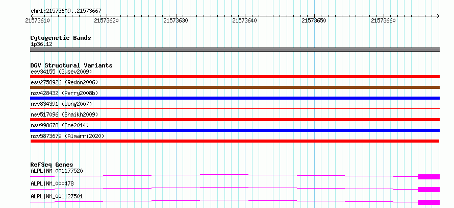Click the red bar for nsv517096
The height and width of the screenshot is (208, 454).
235,120
